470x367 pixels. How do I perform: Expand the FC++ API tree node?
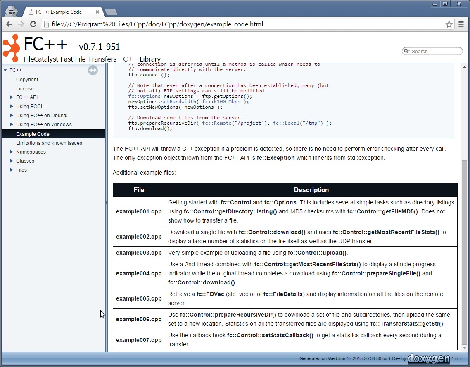[x=12, y=97]
